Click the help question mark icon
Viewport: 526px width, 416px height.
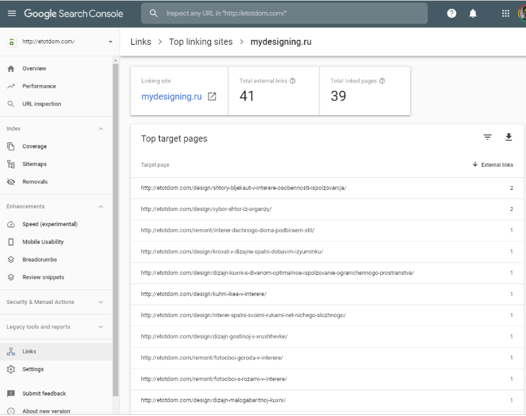click(451, 13)
